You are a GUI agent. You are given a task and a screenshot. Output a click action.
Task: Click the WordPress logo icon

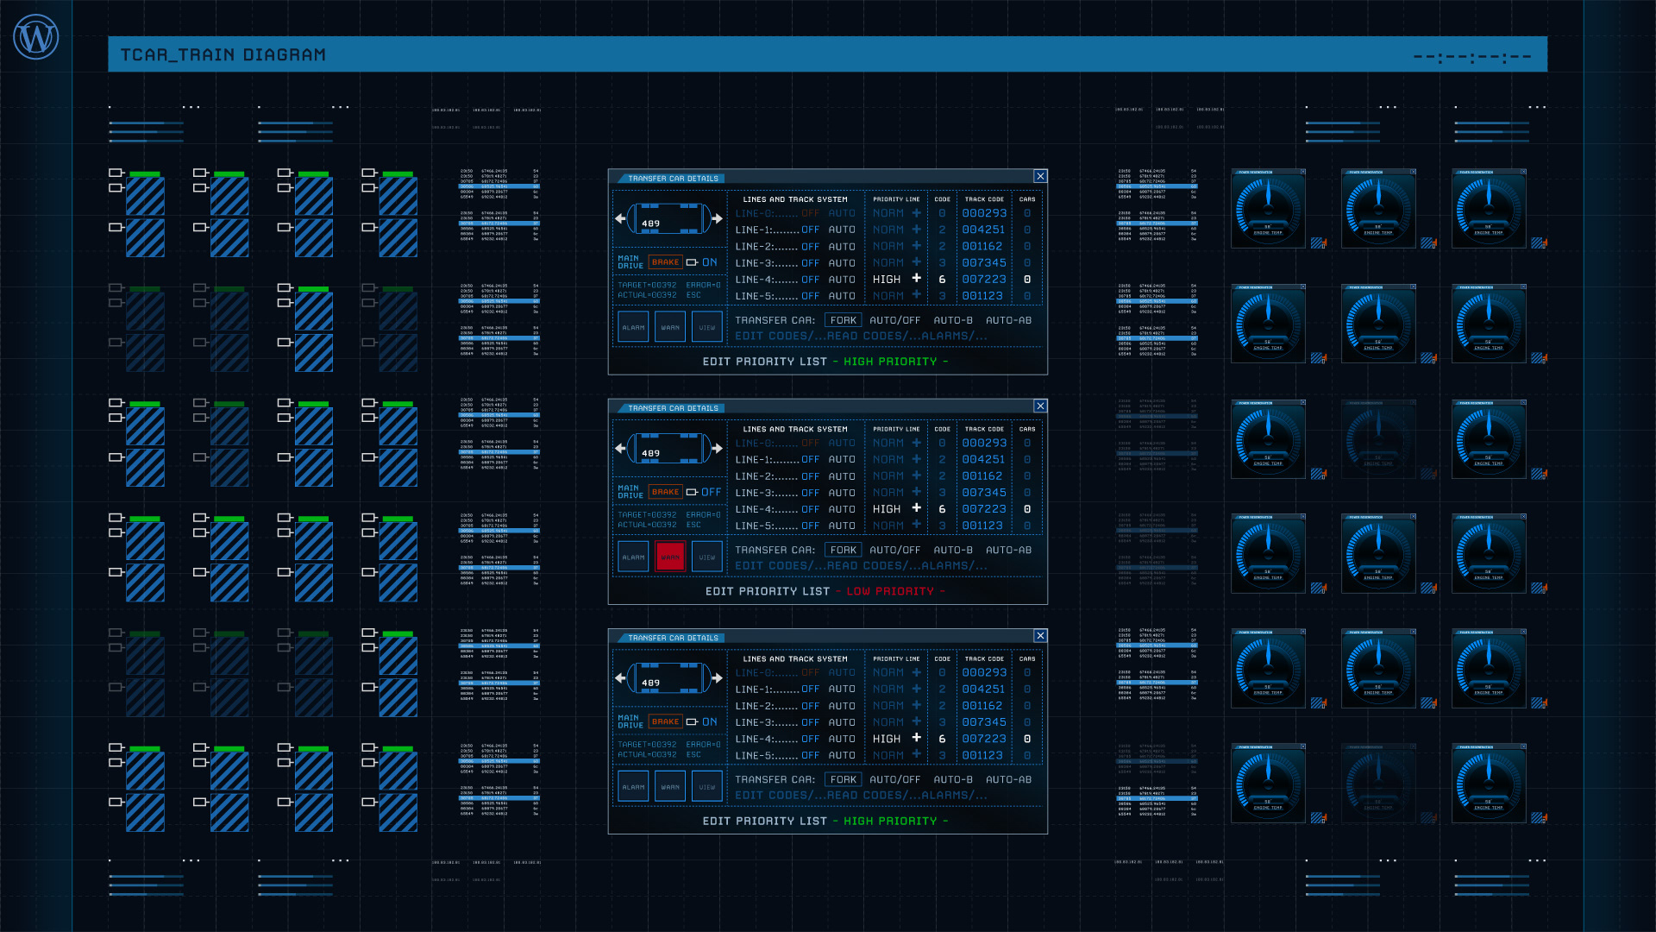[x=36, y=37]
